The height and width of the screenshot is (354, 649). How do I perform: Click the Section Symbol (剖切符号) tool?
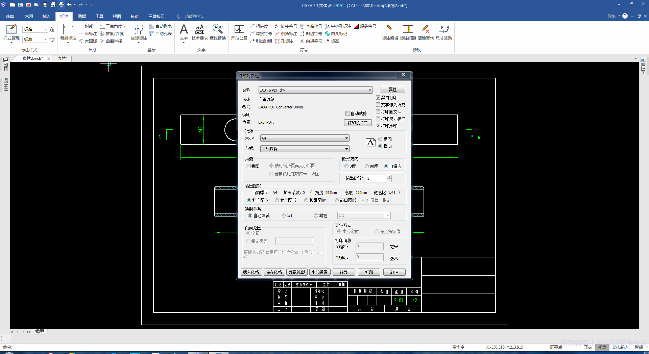[x=311, y=33]
